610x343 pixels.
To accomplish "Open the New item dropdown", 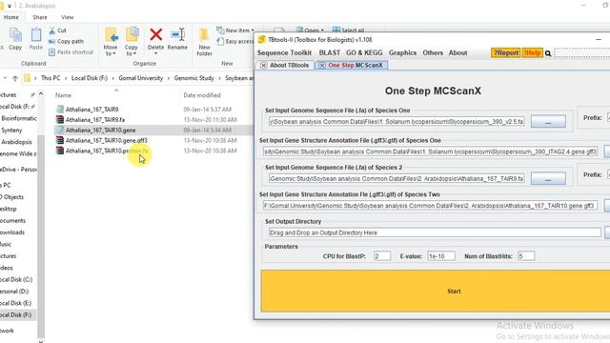I will coord(235,30).
